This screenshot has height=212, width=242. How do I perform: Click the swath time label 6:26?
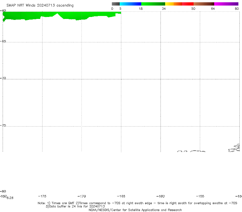pyautogui.click(x=10, y=198)
